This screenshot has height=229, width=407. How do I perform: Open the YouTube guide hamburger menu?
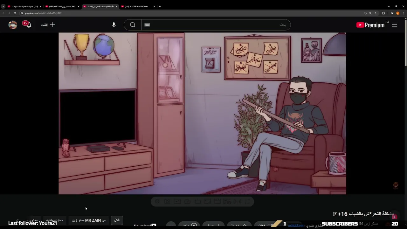(x=395, y=25)
